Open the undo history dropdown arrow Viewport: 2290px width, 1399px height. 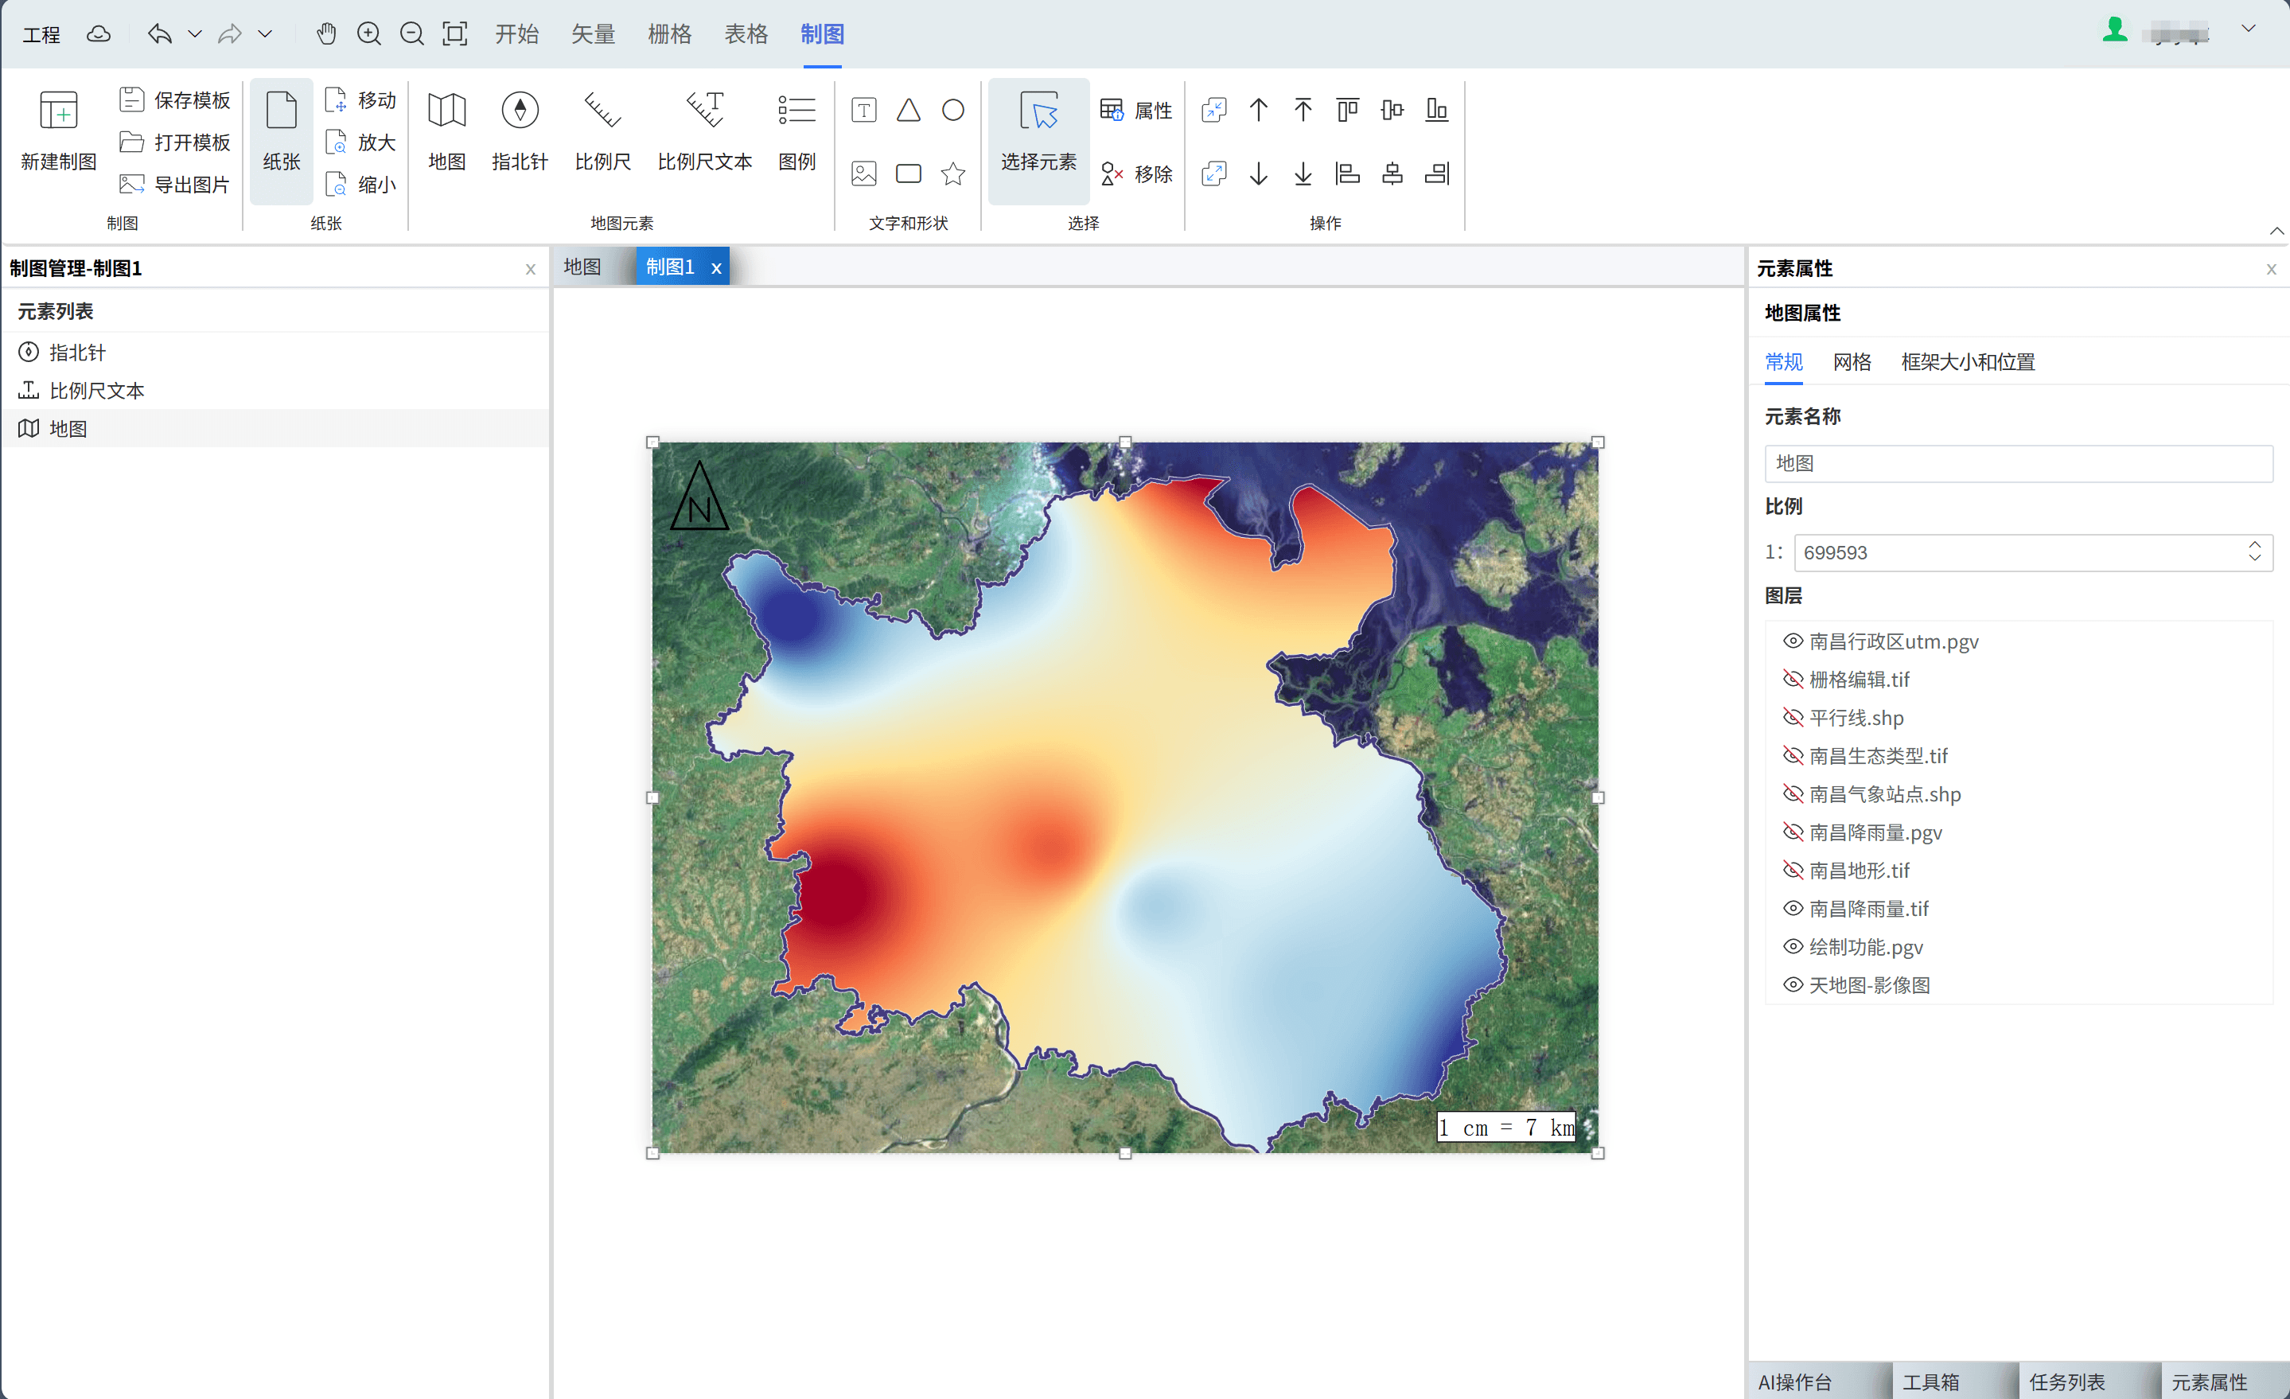tap(194, 34)
